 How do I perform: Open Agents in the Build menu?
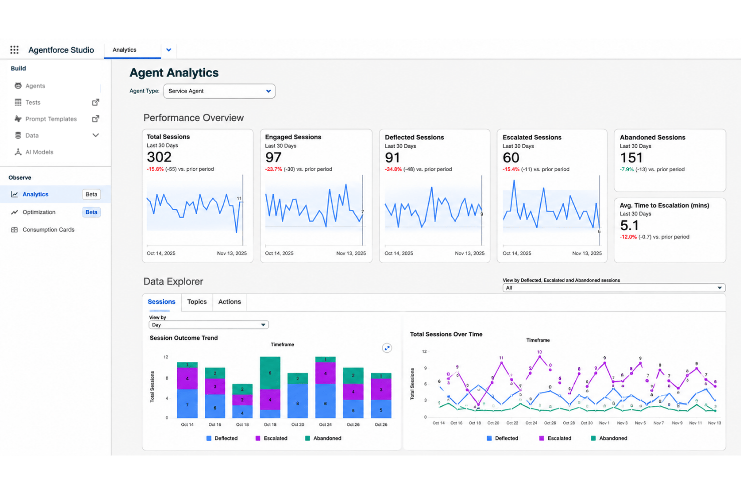pyautogui.click(x=35, y=86)
